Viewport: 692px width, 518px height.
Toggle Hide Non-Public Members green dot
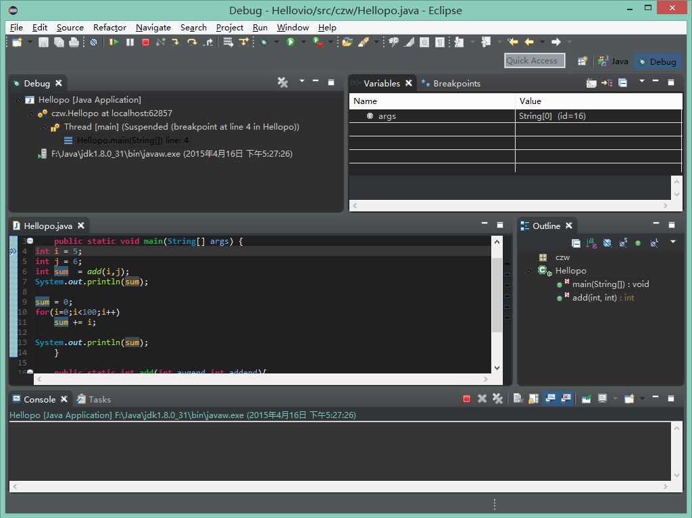638,243
